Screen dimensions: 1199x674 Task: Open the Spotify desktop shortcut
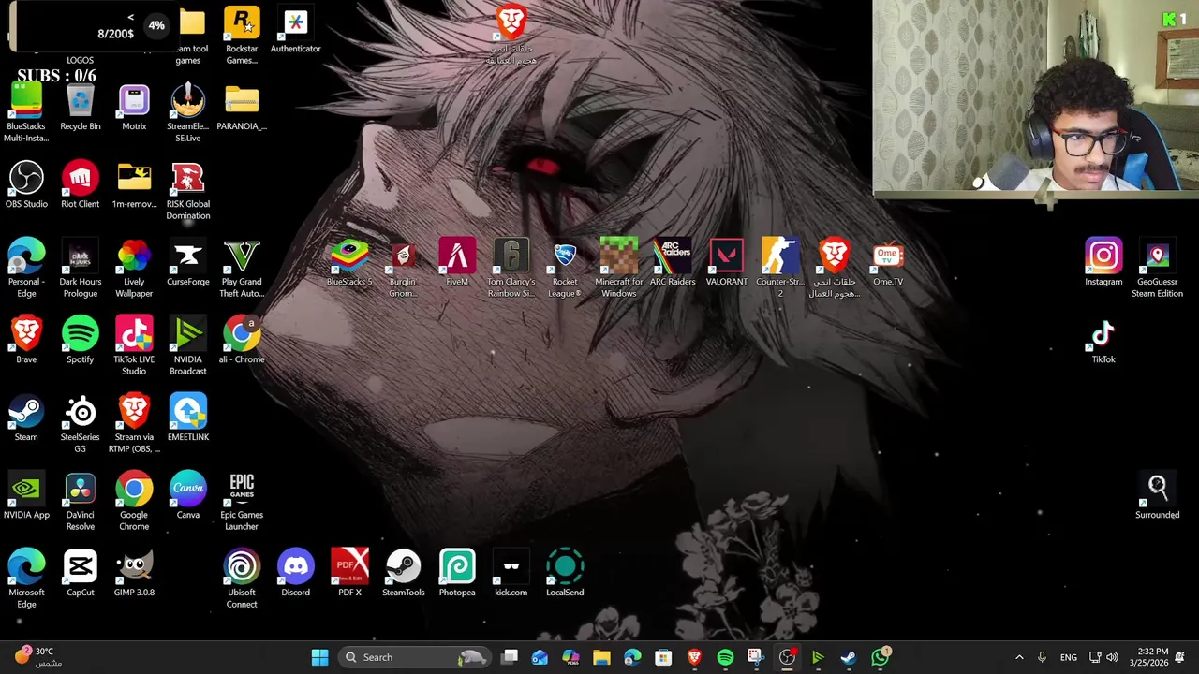tap(81, 340)
